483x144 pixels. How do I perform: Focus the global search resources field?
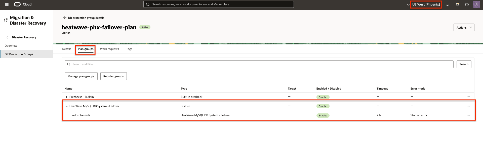(x=218, y=4)
